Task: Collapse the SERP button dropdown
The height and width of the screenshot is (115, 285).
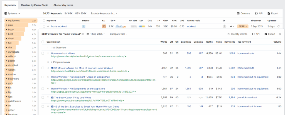Action: coord(243,26)
